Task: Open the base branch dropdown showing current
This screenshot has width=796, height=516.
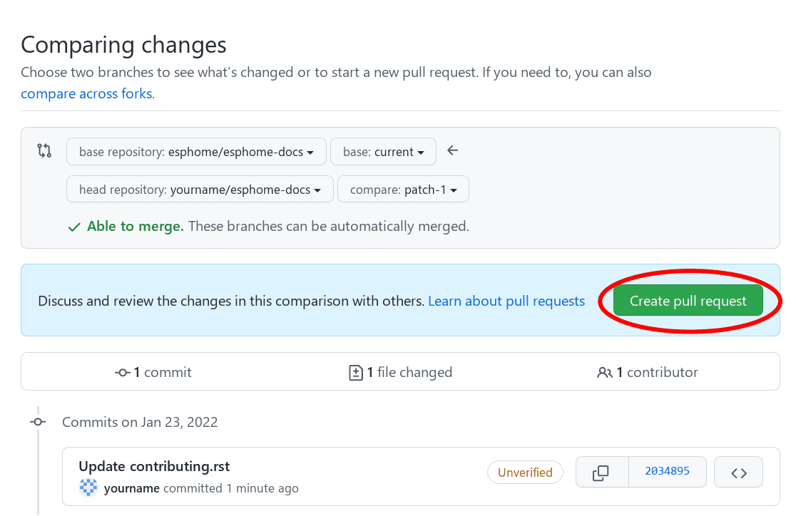Action: coord(383,151)
